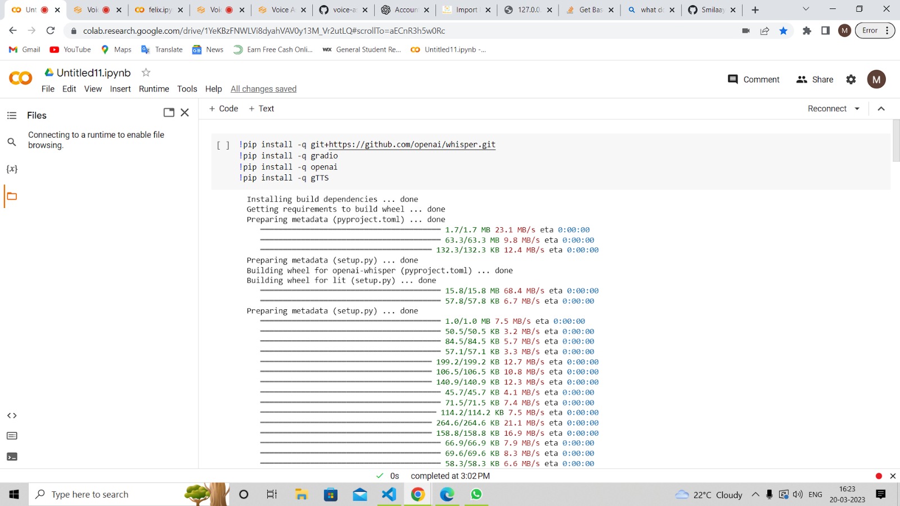Share the notebook
Screen dimensions: 900x506
click(815, 80)
